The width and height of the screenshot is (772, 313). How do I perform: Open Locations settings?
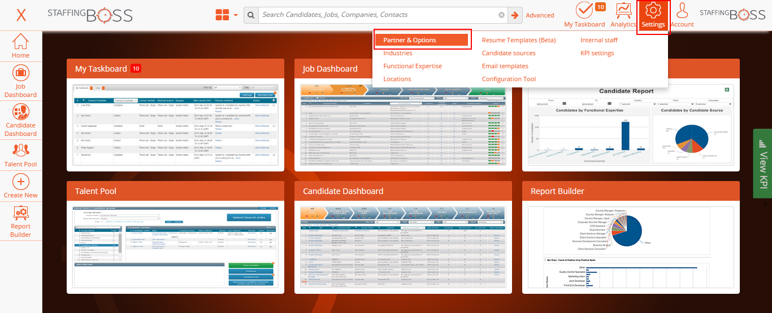click(397, 79)
